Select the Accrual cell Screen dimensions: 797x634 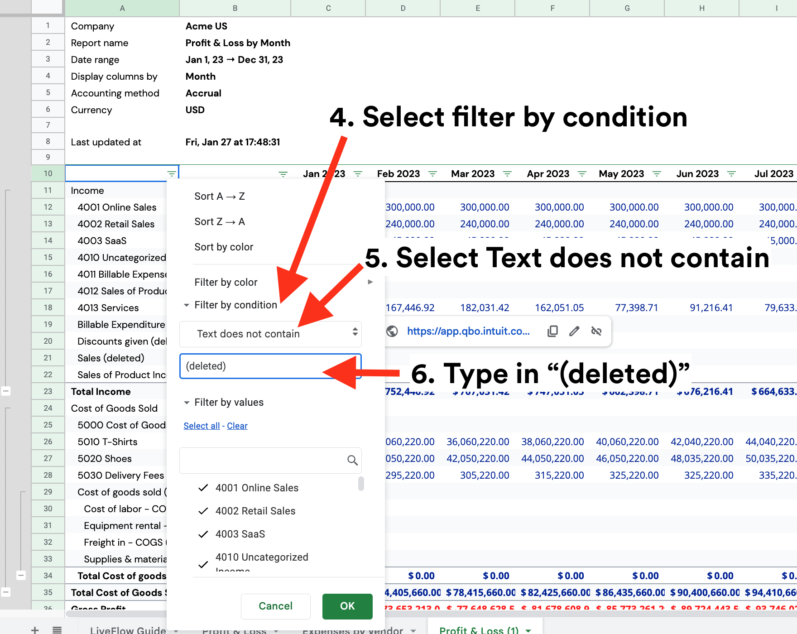point(203,93)
